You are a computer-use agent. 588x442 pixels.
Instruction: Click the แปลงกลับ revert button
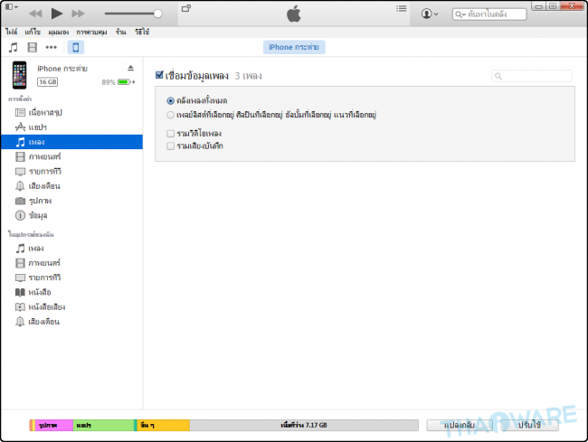(x=460, y=425)
